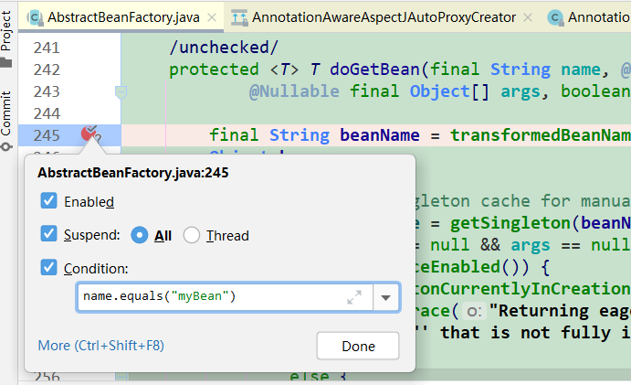Click the Done button
Image resolution: width=631 pixels, height=385 pixels.
coord(358,346)
